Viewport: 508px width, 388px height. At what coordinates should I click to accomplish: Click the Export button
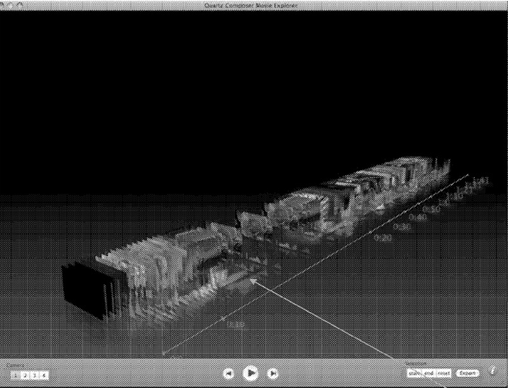[x=467, y=373]
